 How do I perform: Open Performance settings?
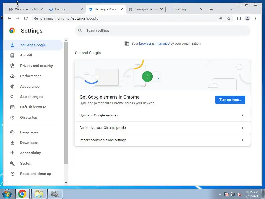(33, 76)
